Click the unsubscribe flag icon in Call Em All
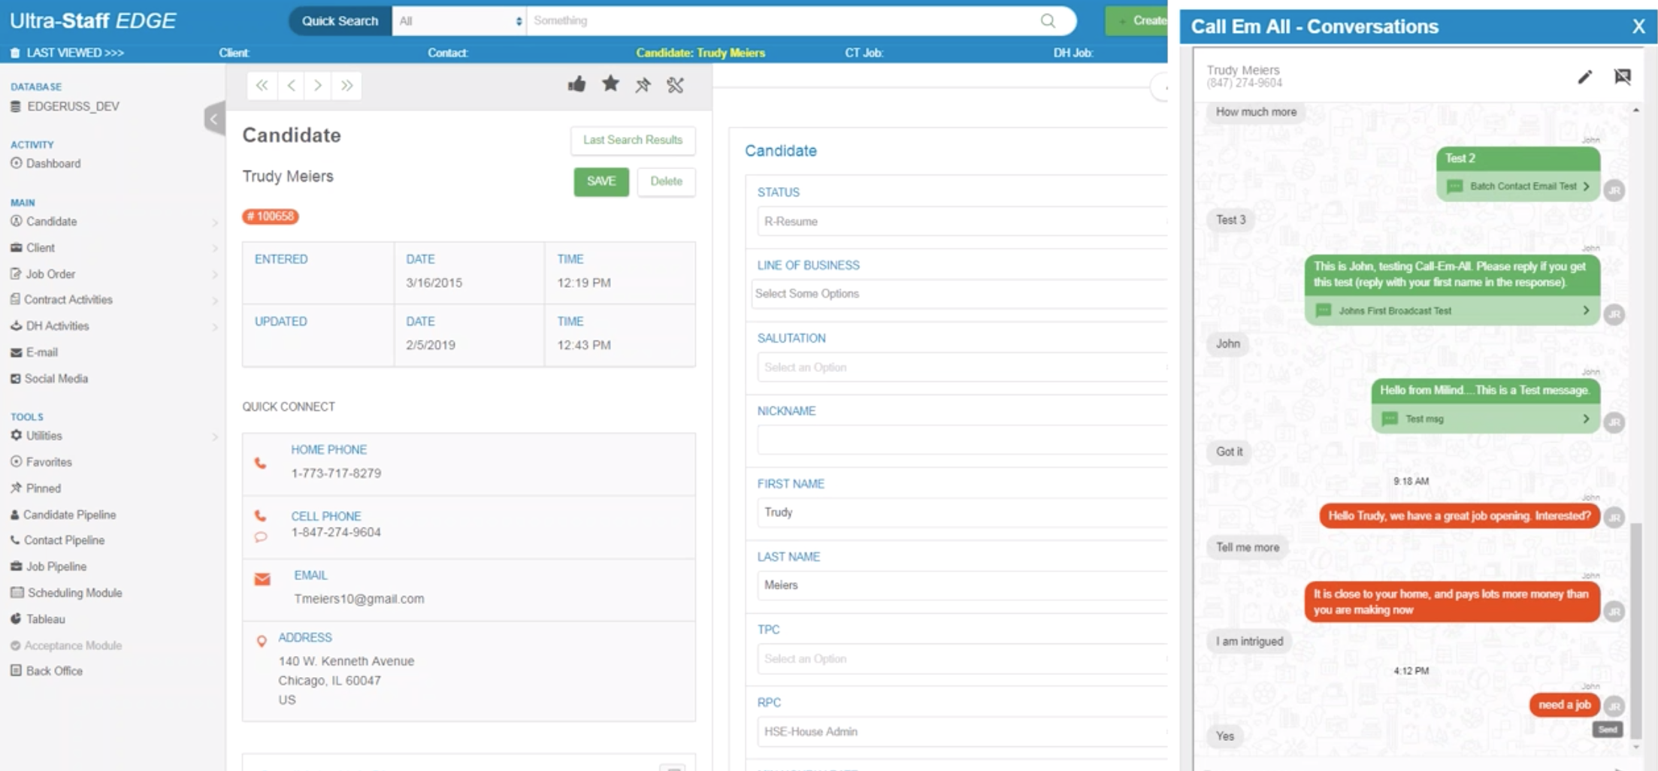 click(x=1623, y=77)
